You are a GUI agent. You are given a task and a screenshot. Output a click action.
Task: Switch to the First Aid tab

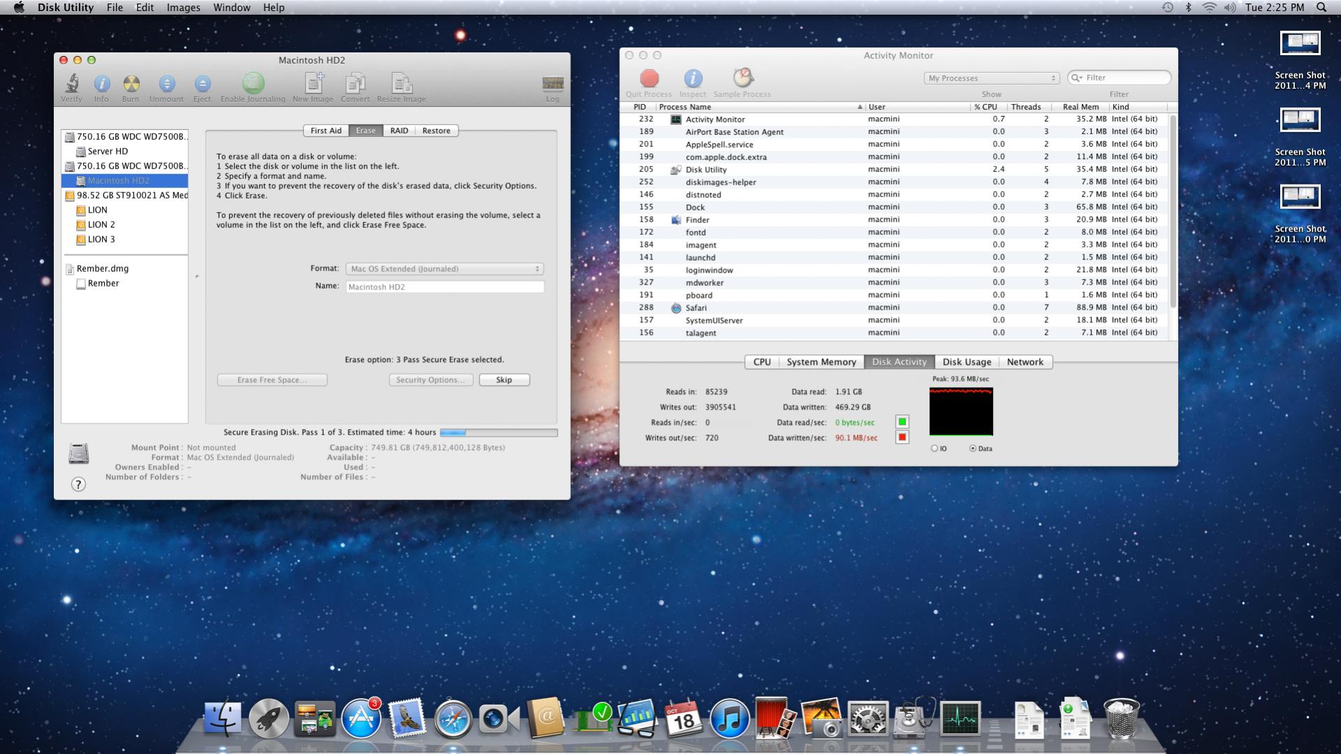pos(326,131)
